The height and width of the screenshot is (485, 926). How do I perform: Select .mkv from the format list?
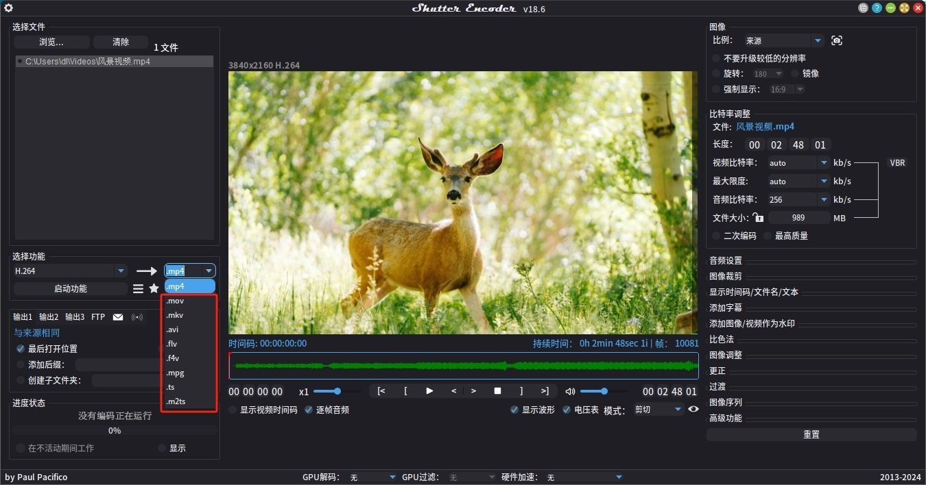175,315
